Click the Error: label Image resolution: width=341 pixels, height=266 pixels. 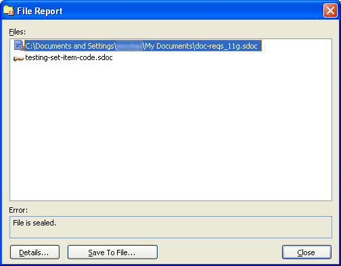tap(18, 210)
